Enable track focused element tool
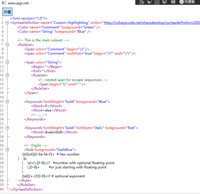Image resolution: width=200 pixels, height=194 pixels. tap(164, 2)
